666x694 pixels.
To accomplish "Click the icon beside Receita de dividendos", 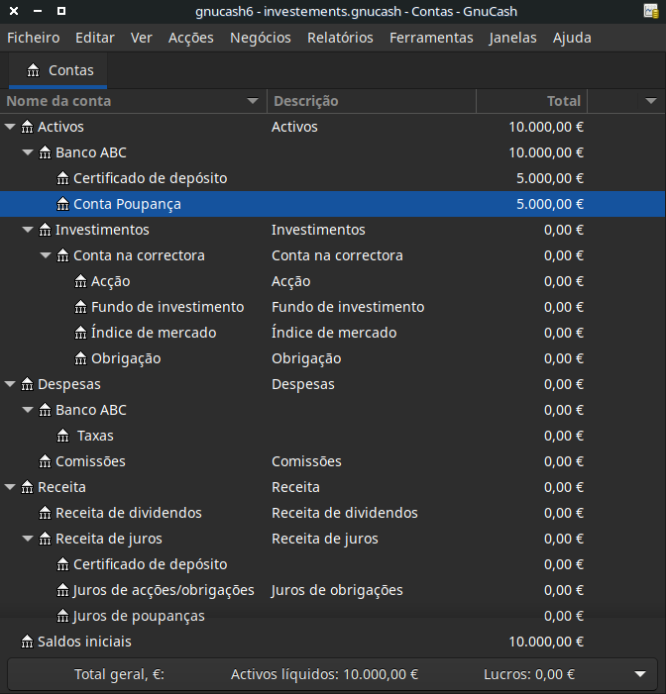I will (x=45, y=513).
